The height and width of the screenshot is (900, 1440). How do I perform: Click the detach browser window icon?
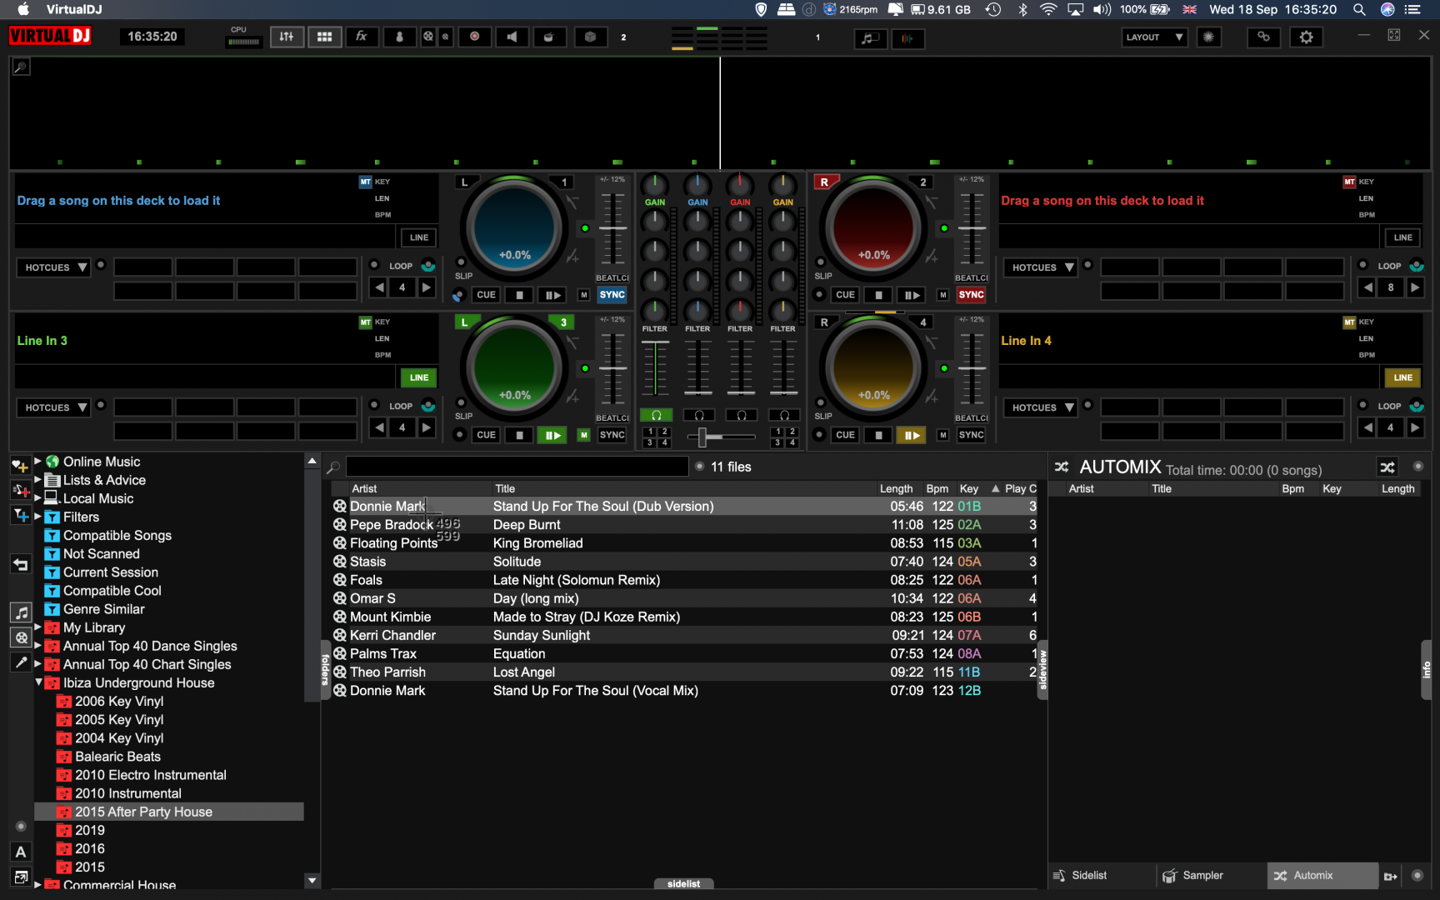point(21,877)
